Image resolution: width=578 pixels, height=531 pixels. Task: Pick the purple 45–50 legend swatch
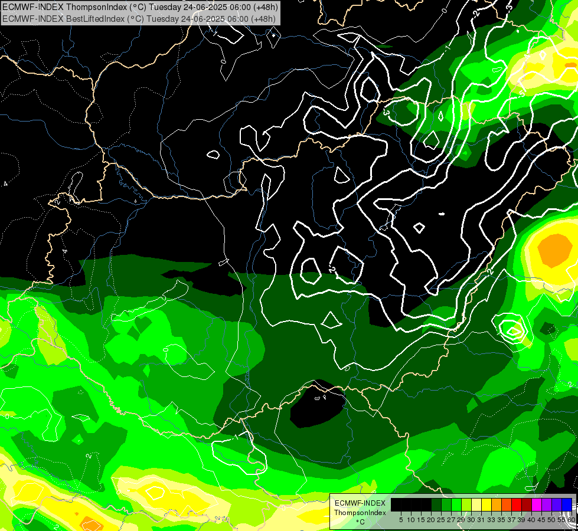click(547, 504)
